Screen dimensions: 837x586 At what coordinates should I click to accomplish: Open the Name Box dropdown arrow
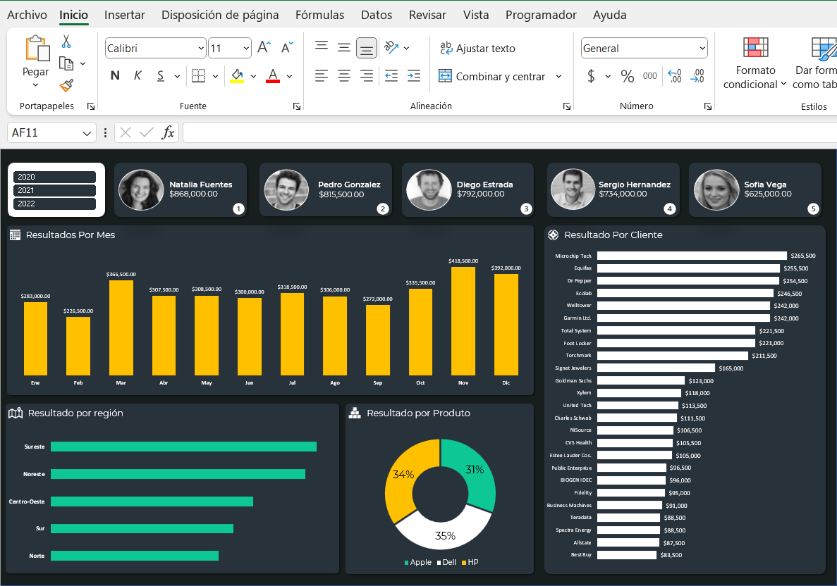pos(87,133)
